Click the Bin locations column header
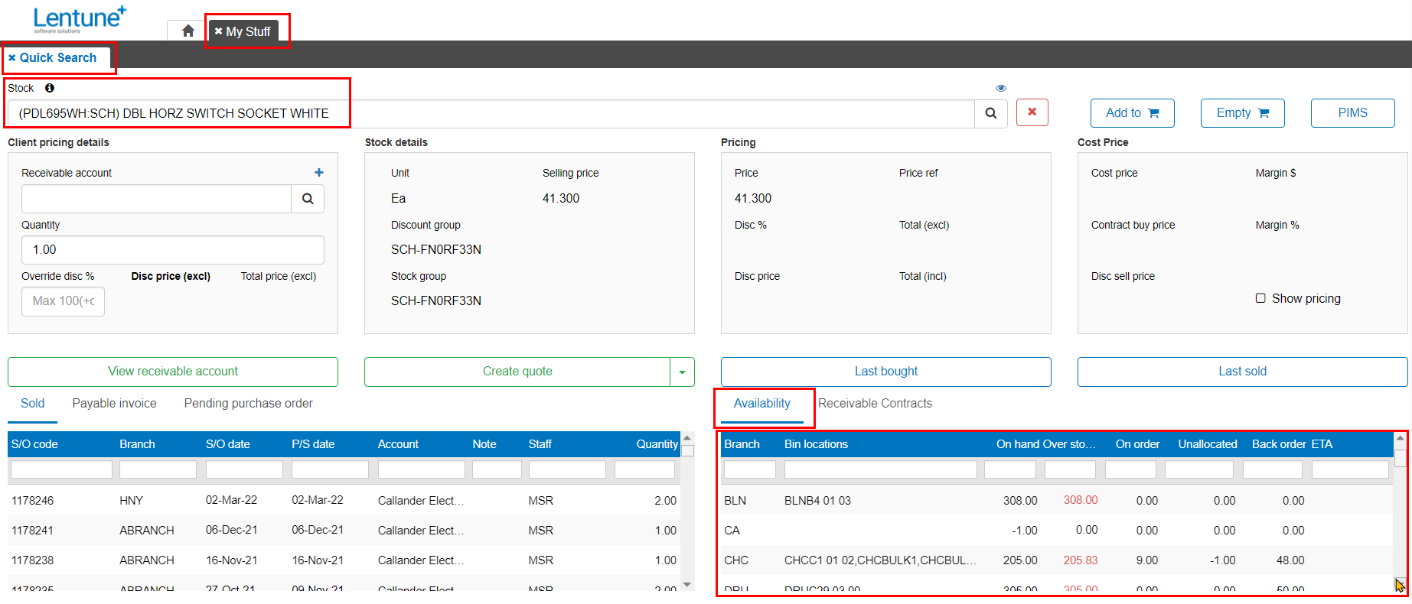The height and width of the screenshot is (604, 1412). click(x=816, y=444)
